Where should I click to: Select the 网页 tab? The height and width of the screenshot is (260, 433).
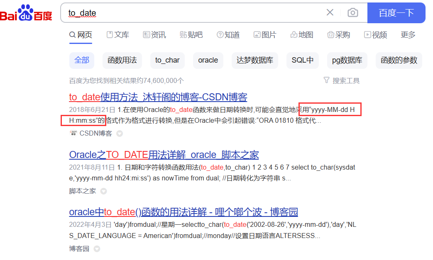click(81, 35)
